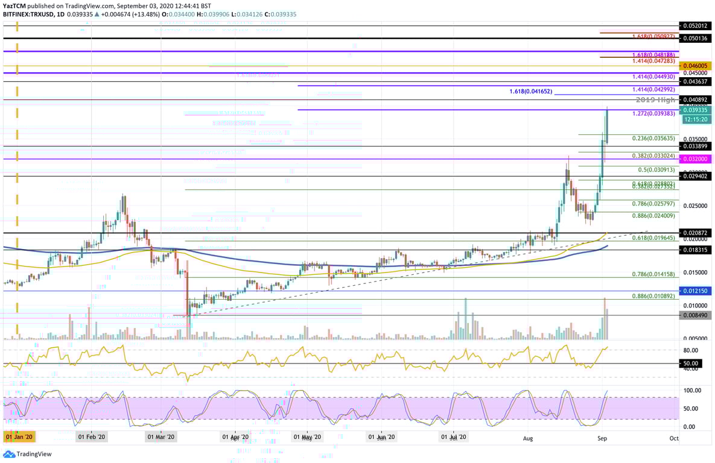This screenshot has height=463, width=715.
Task: Click the TradingView cloud logo icon
Action: pos(10,454)
